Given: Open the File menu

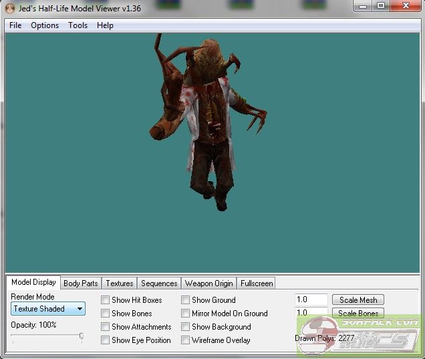Looking at the screenshot, I should 15,25.
